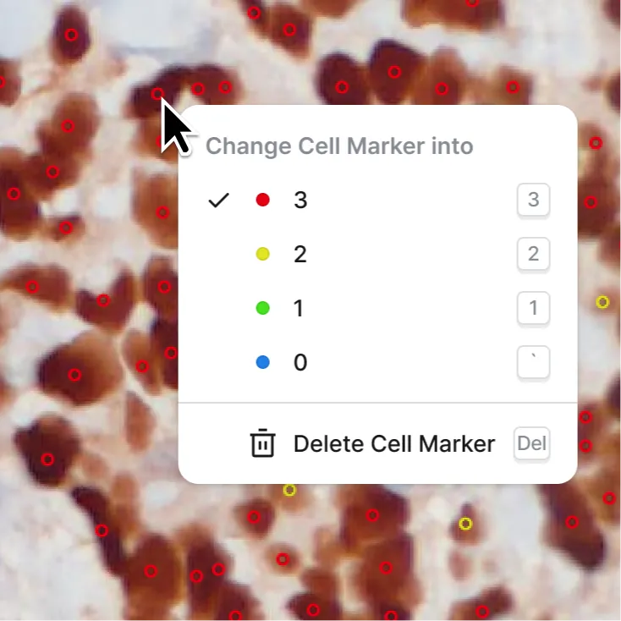This screenshot has width=621, height=621.
Task: Choose Delete Cell Marker
Action: coord(378,443)
